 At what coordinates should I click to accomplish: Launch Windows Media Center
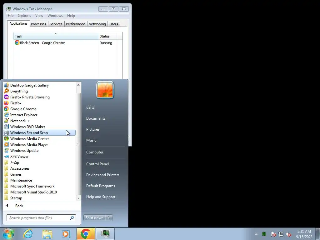point(39,138)
